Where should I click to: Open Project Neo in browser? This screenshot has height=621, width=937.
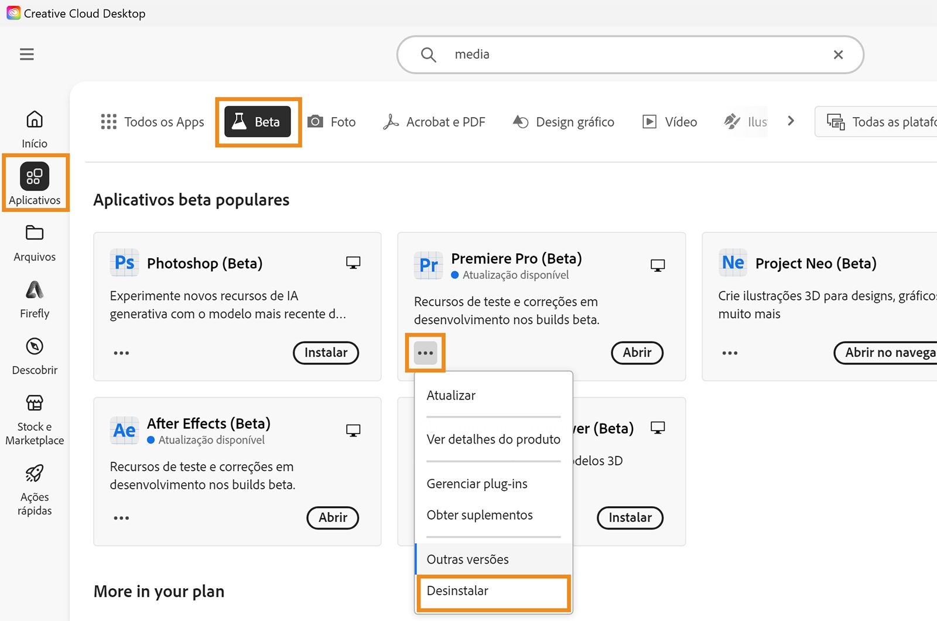(885, 353)
